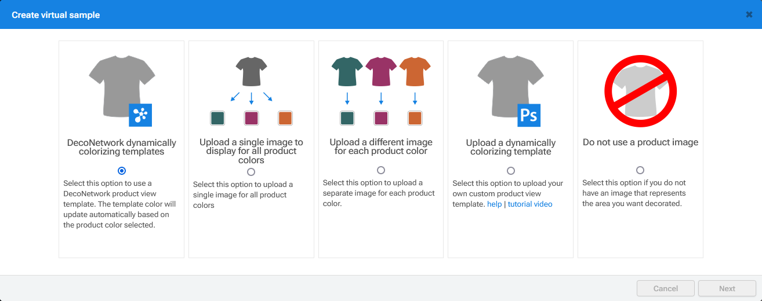The height and width of the screenshot is (301, 762).
Task: Click the Cancel button
Action: tap(666, 288)
